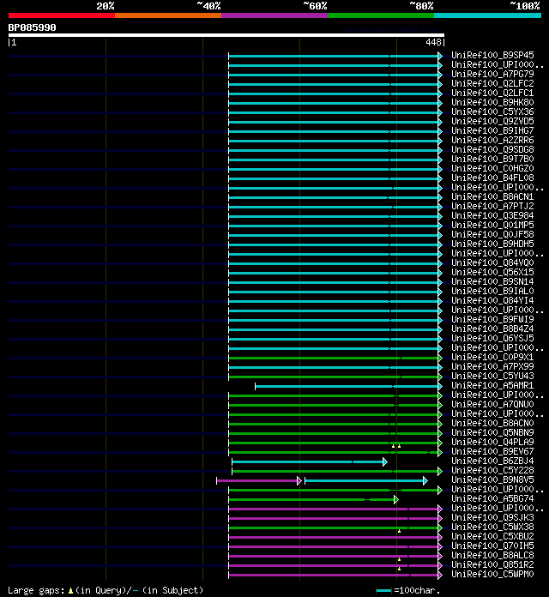Select the UniRef100_C0P9X1 label
Viewport: 549px width, 597px height.
(492, 358)
